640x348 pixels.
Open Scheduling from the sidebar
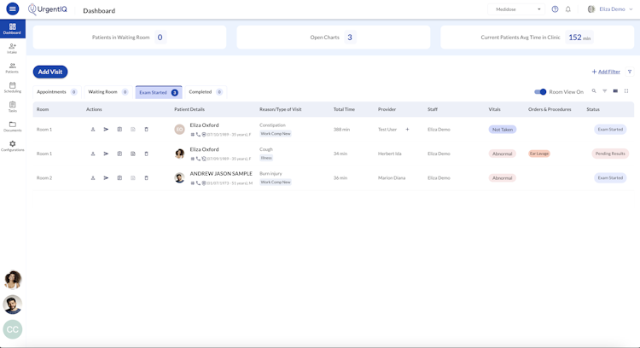pyautogui.click(x=12, y=87)
